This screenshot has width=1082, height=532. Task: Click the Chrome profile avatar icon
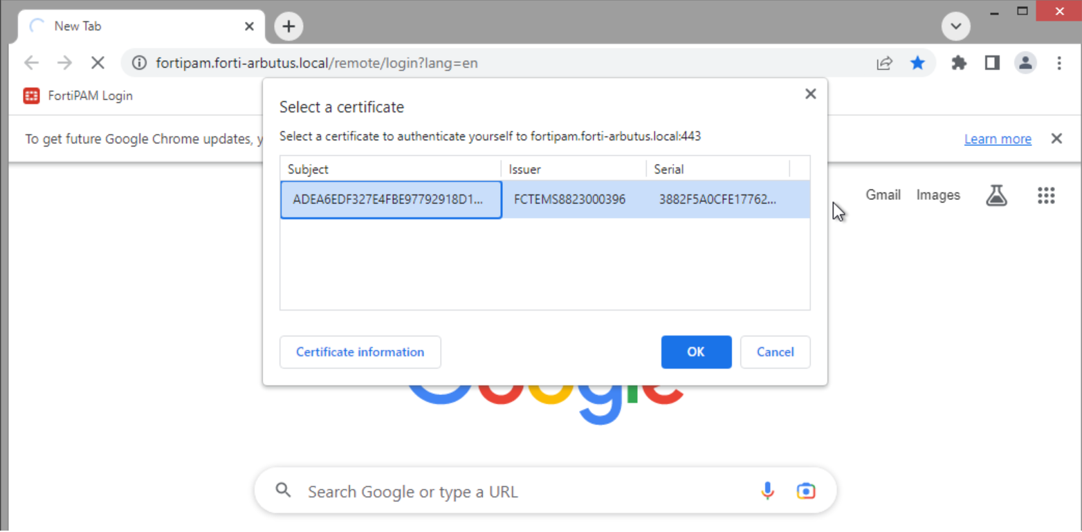coord(1025,62)
